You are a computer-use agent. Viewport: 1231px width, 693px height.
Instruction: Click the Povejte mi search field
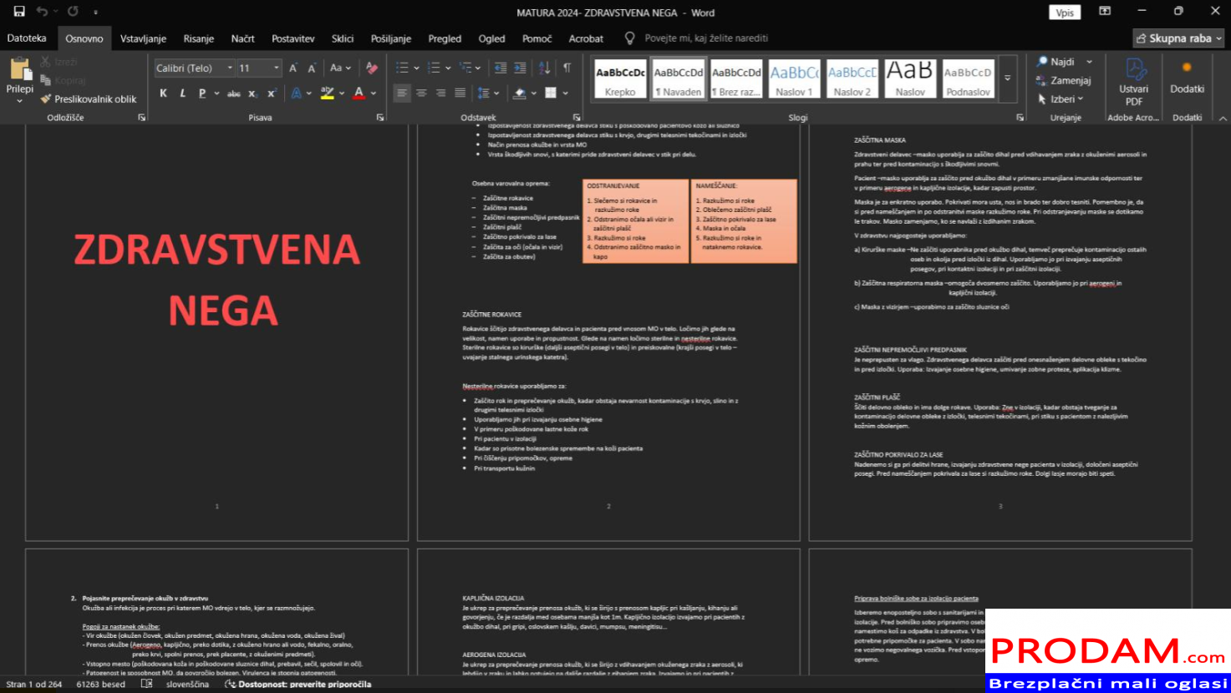[x=706, y=38]
